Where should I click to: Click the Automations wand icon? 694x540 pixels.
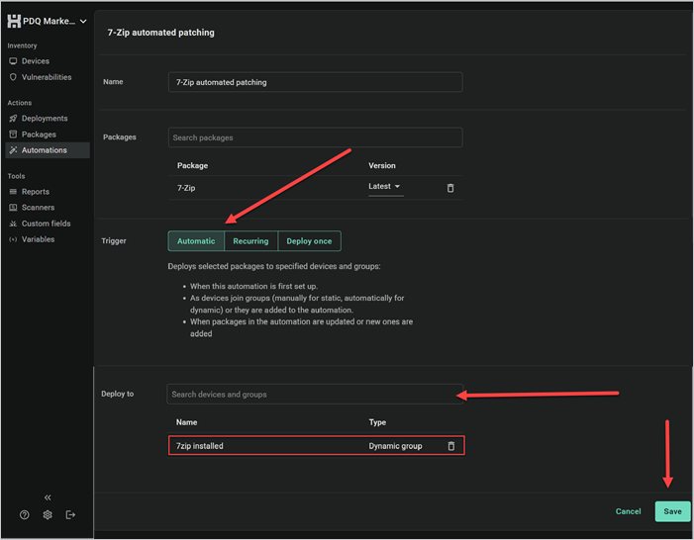(x=13, y=150)
